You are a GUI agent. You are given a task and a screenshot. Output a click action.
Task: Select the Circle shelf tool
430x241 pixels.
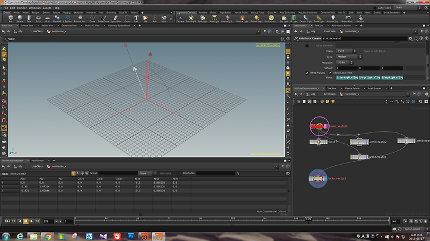(x=127, y=18)
